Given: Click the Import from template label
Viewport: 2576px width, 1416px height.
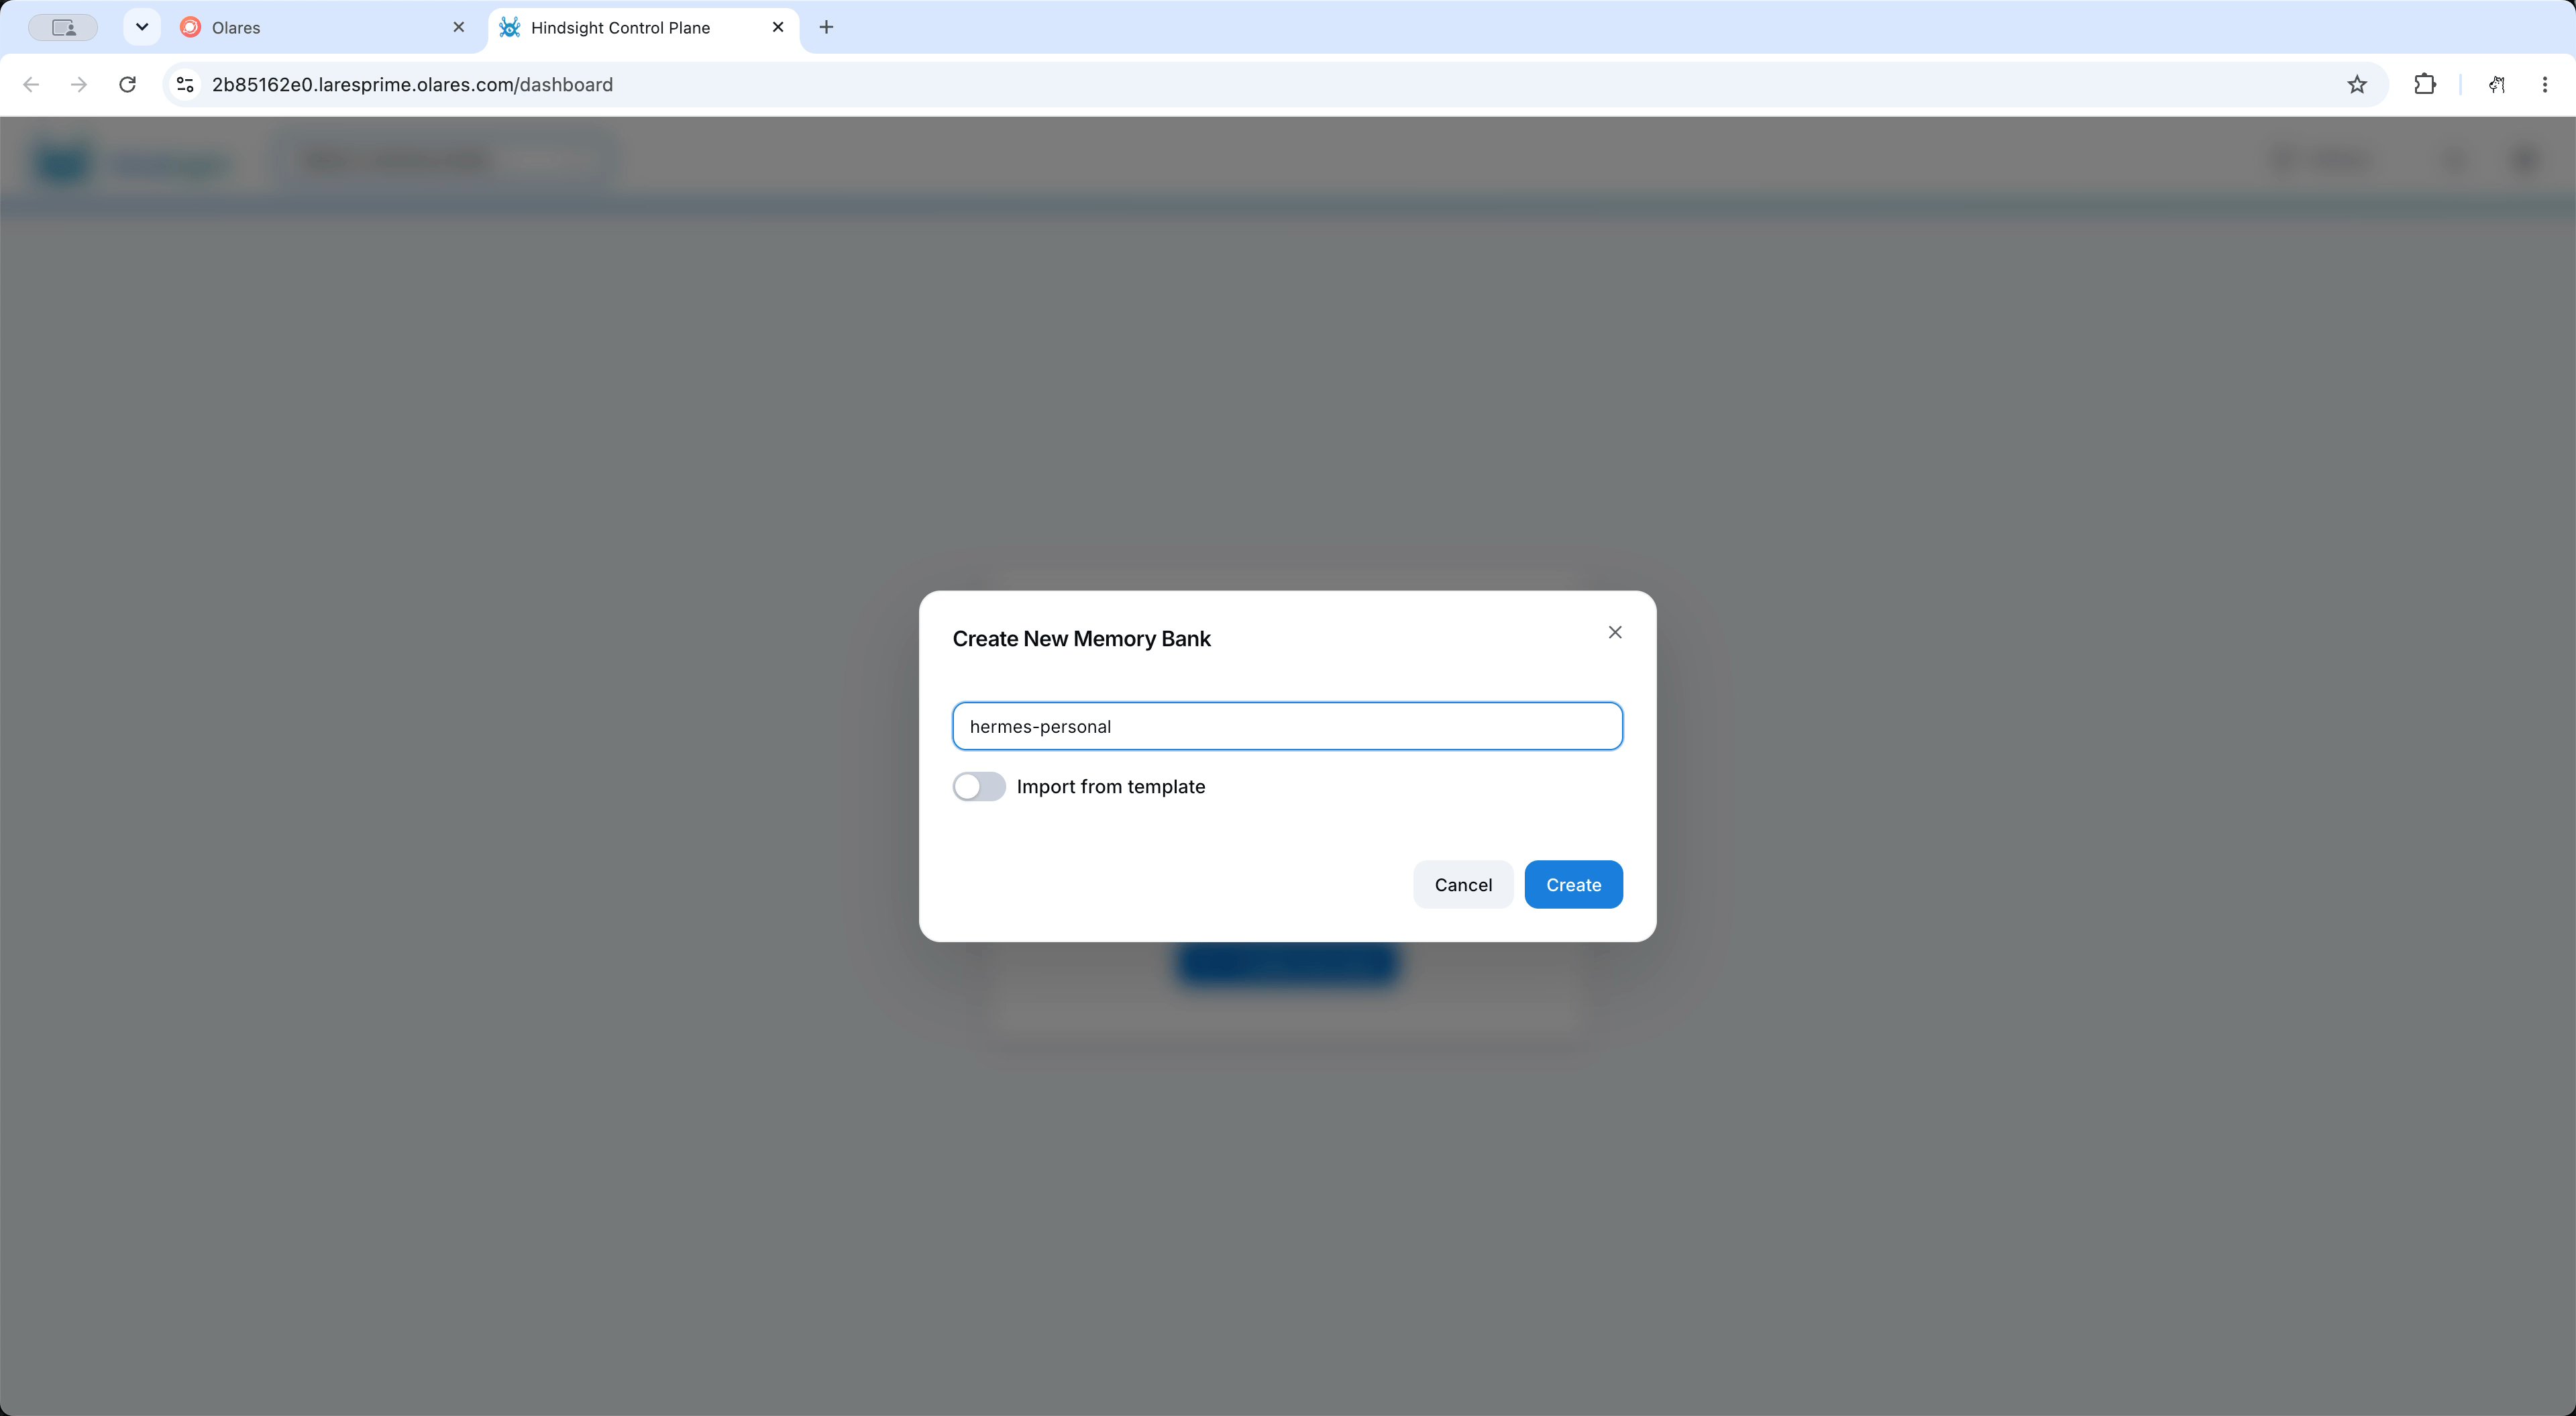Looking at the screenshot, I should click(x=1110, y=787).
